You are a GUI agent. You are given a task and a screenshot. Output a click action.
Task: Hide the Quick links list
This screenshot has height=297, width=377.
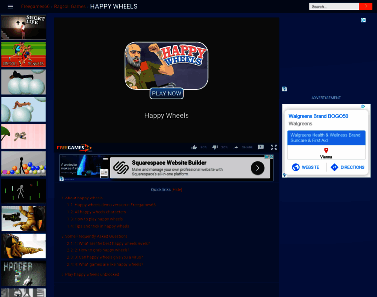[177, 190]
